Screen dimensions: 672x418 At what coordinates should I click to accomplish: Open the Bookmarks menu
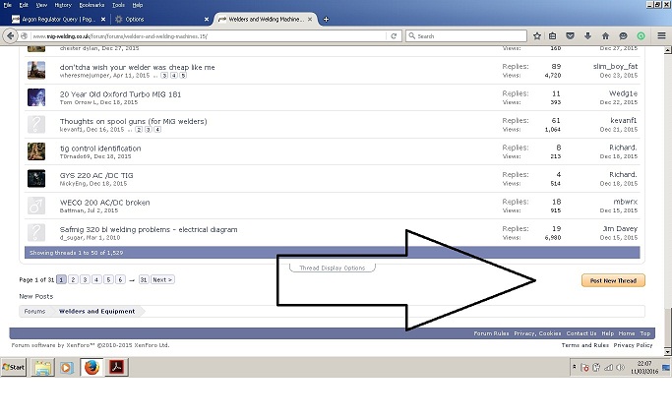92,5
